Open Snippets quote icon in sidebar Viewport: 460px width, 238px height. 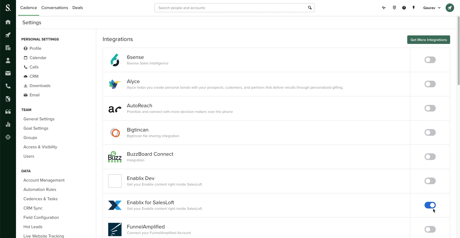[x=8, y=112]
